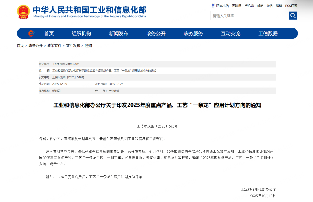Click 政策文件 in the breadcrumb
Viewport: 313px width, 202px height.
coord(54,46)
